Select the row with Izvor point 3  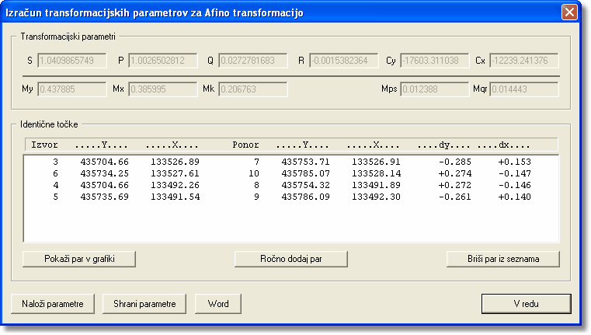pos(290,162)
